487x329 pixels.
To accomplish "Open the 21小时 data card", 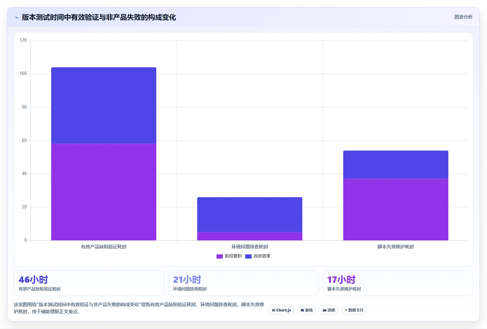I will 243,283.
